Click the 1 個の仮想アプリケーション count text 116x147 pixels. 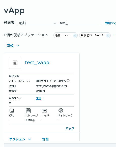26,35
